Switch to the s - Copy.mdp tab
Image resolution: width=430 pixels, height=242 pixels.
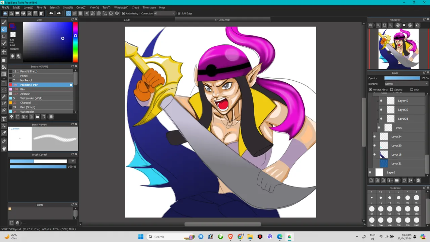tap(222, 20)
